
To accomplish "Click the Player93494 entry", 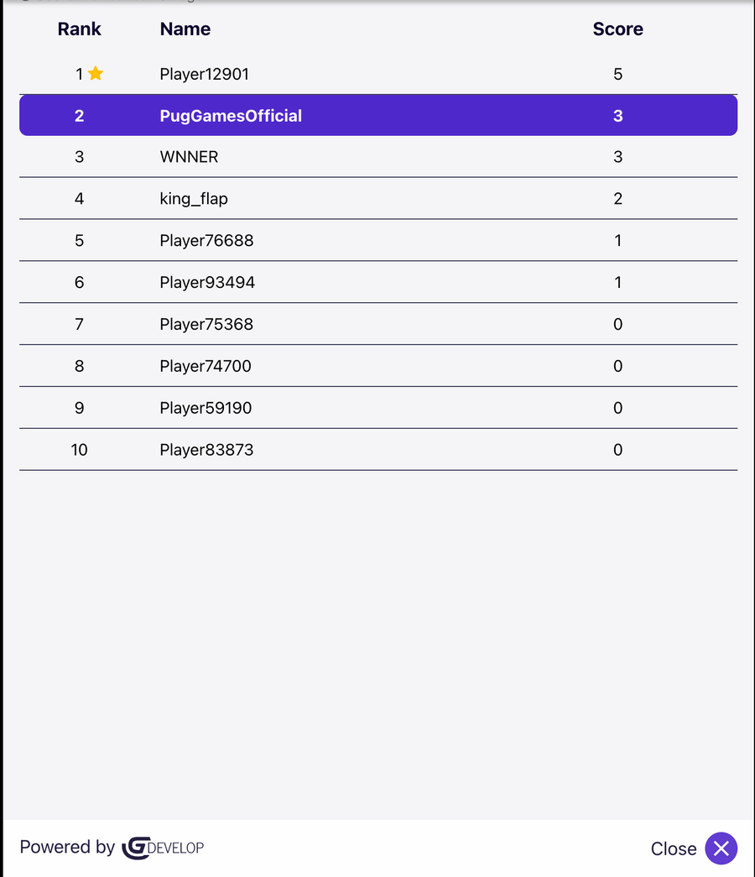I will (207, 283).
